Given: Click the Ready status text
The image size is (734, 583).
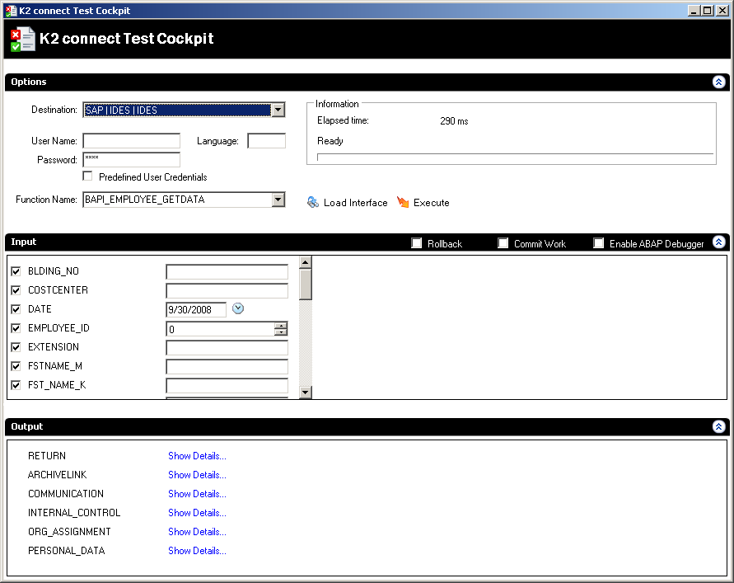Looking at the screenshot, I should coord(330,141).
